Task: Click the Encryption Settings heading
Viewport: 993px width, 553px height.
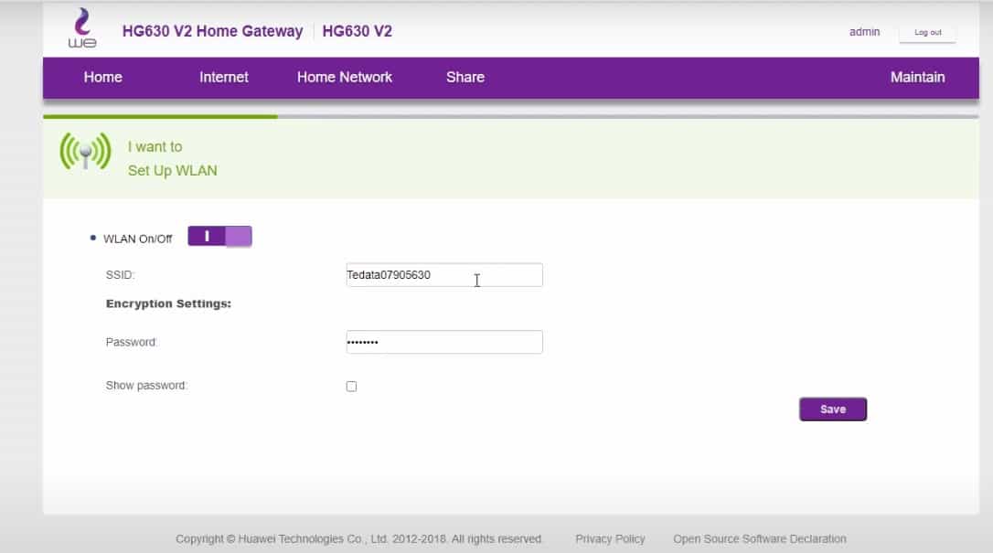Action: tap(168, 303)
